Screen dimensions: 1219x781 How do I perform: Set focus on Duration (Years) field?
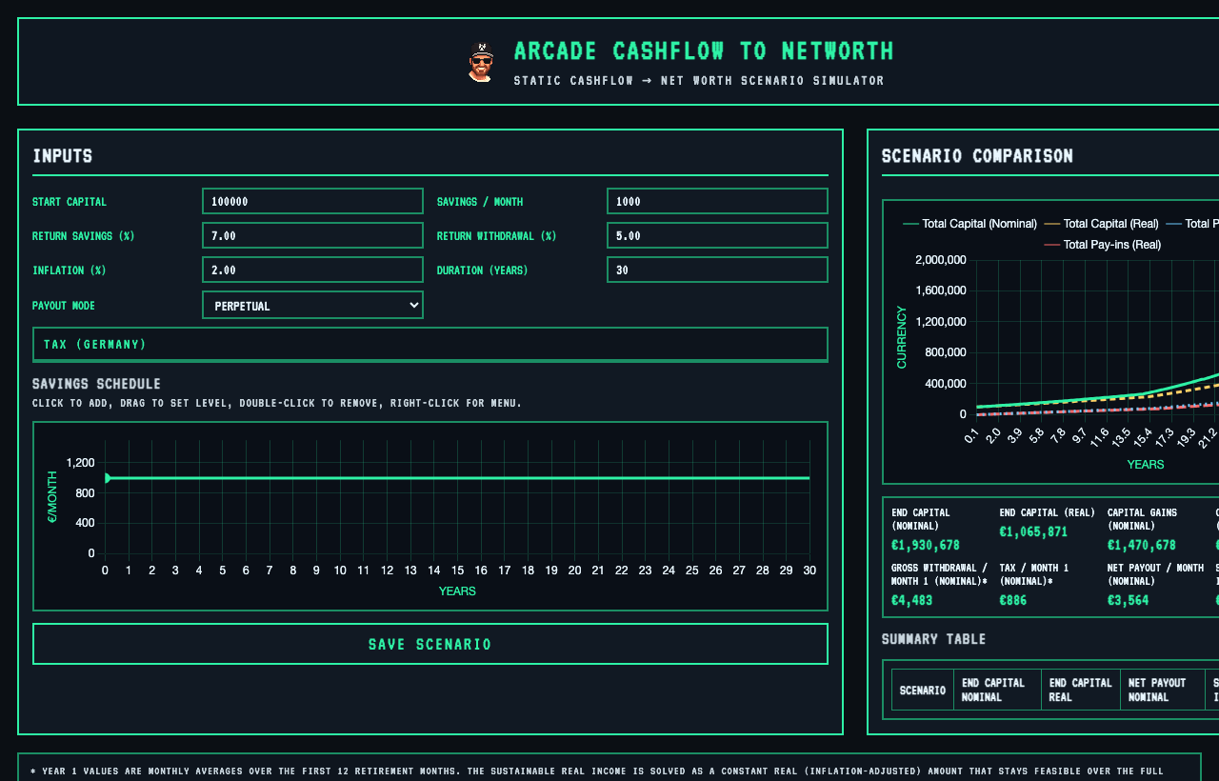tap(717, 270)
